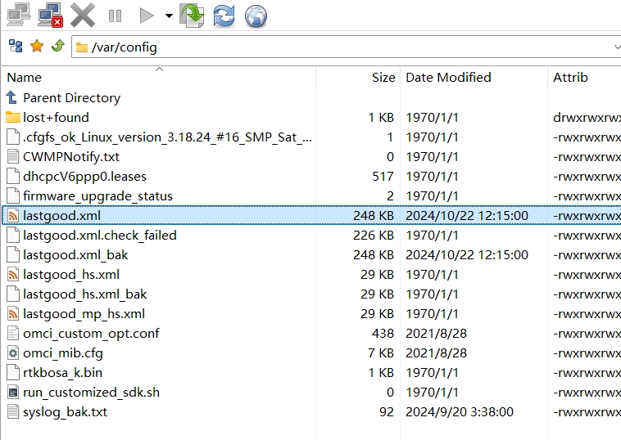Click the globe icon in toolbar
Screen dimensions: 621x440
pyautogui.click(x=256, y=16)
